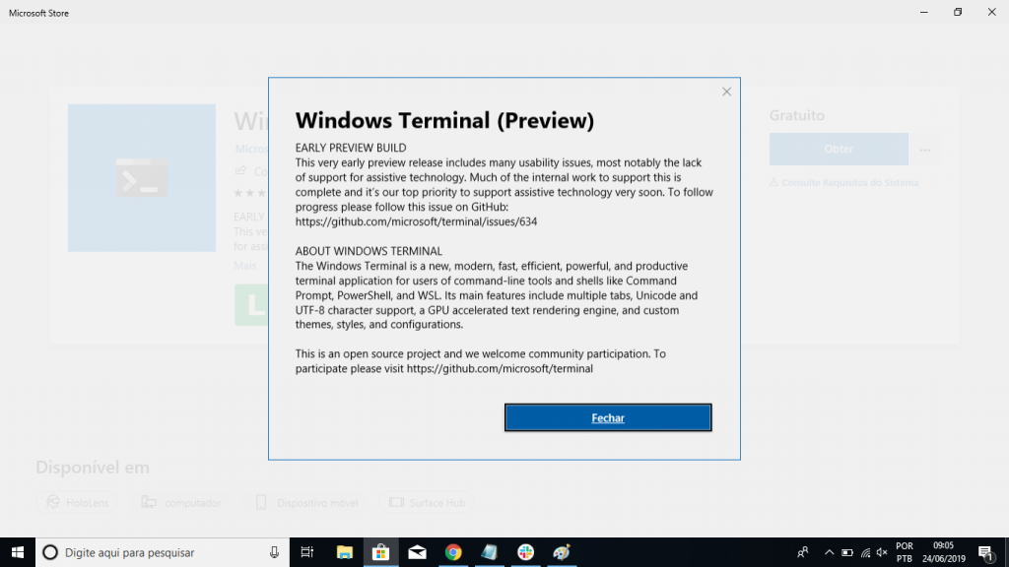
Task: Click the Windows Terminal app icon thumbnail
Action: [142, 178]
